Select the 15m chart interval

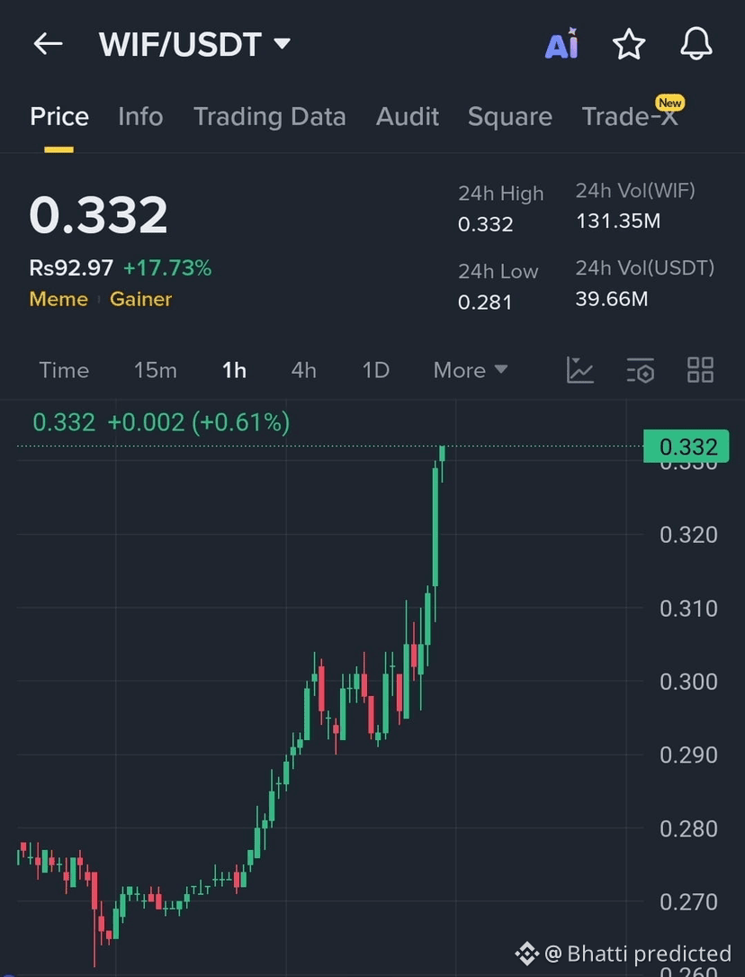coord(156,370)
